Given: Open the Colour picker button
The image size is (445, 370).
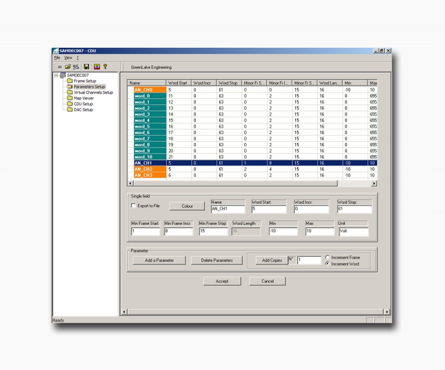Looking at the screenshot, I should pos(187,206).
